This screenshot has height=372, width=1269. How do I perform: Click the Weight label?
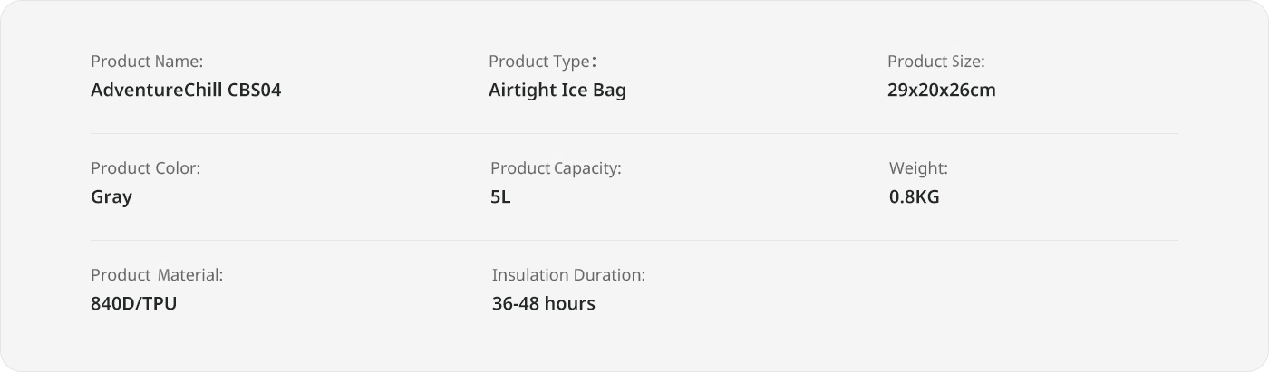pos(918,168)
